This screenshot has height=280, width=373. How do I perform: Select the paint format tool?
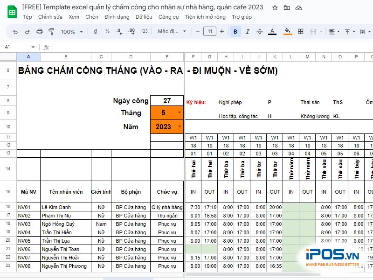(x=50, y=31)
